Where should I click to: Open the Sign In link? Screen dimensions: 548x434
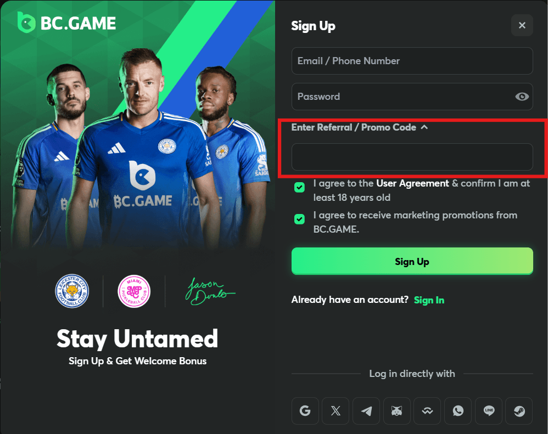[x=429, y=300]
